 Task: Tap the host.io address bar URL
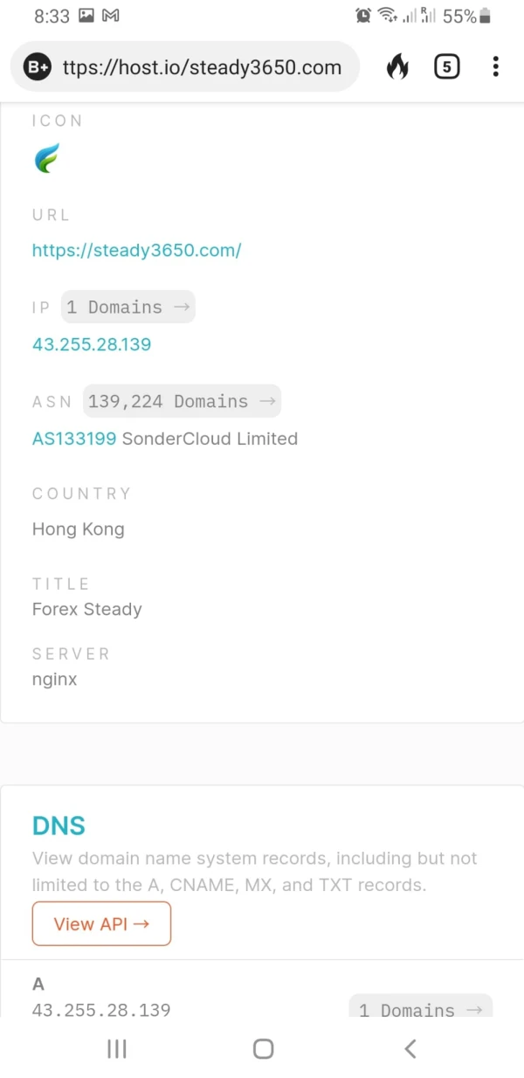(202, 67)
